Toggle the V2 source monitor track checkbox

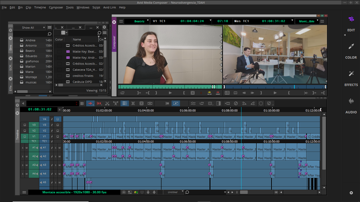point(25,131)
